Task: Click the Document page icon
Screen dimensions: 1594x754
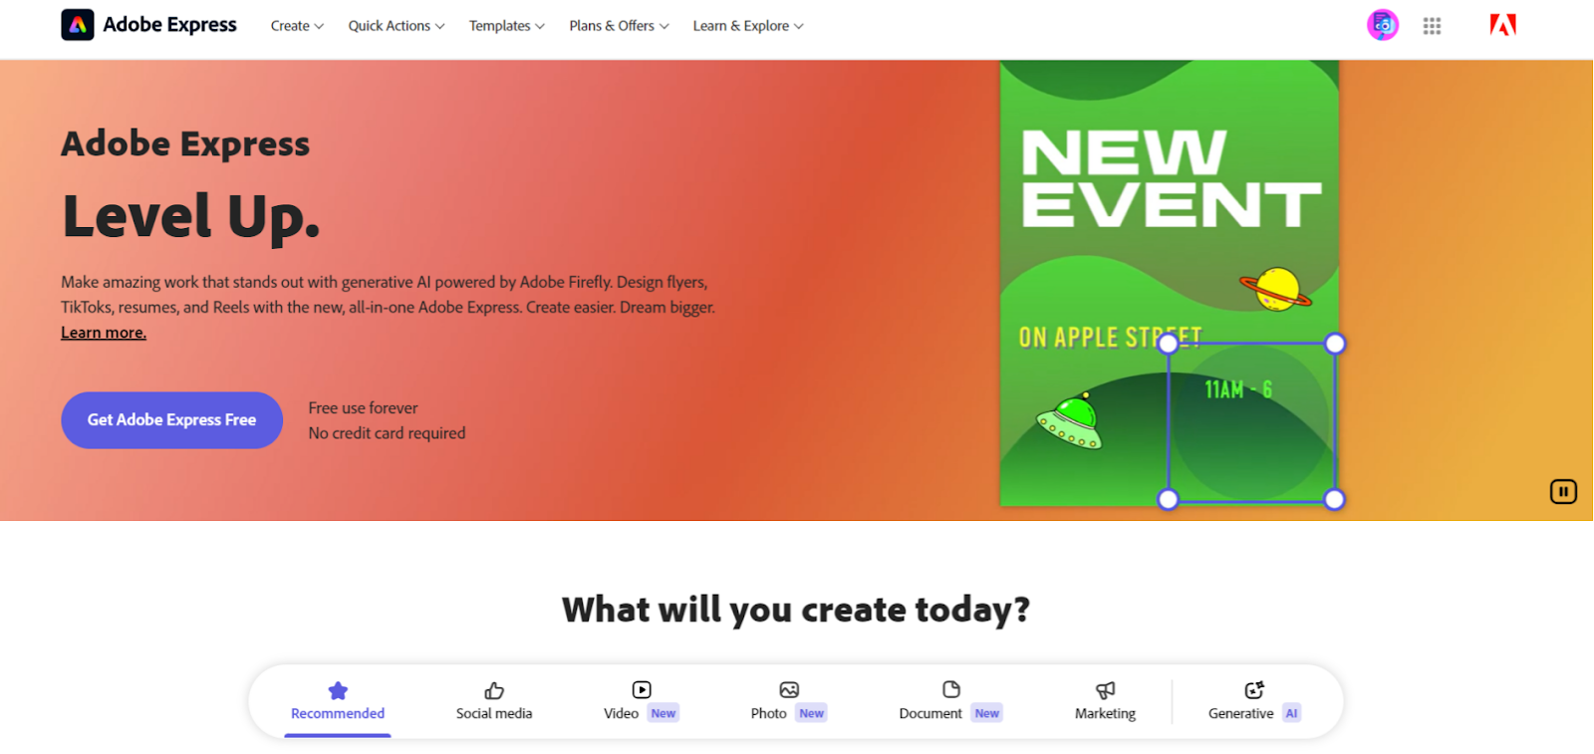Action: (x=951, y=689)
